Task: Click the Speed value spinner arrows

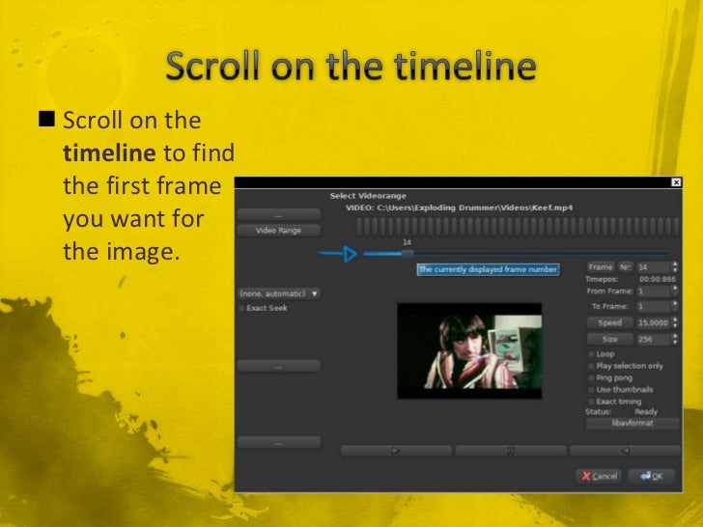Action: tap(675, 322)
